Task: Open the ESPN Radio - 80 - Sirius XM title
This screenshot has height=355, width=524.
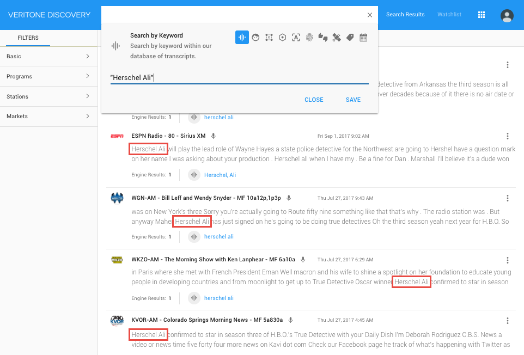Action: click(168, 136)
